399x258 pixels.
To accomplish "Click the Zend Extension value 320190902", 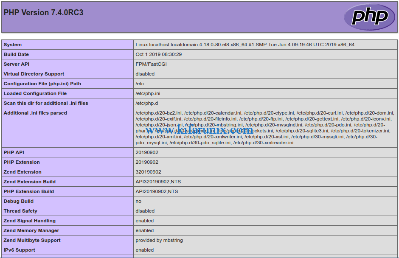I will point(148,172).
